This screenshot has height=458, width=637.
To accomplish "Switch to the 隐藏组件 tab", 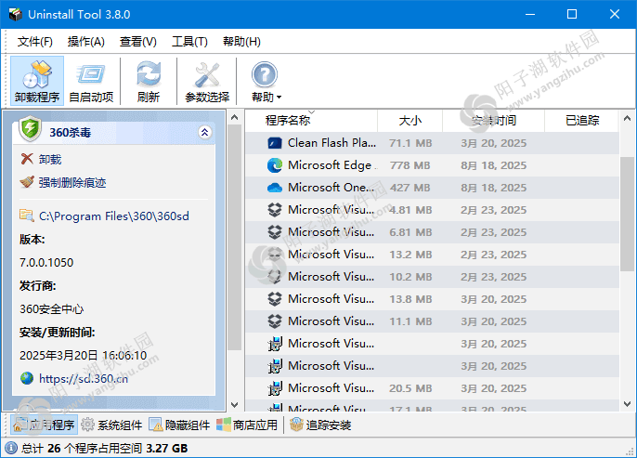I will [x=179, y=425].
